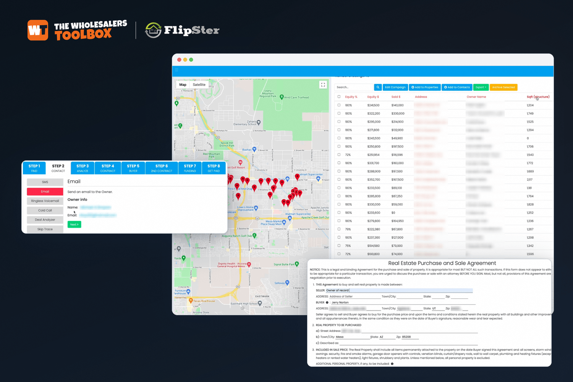Click the Archive Selected button
The image size is (573, 382).
coord(503,87)
